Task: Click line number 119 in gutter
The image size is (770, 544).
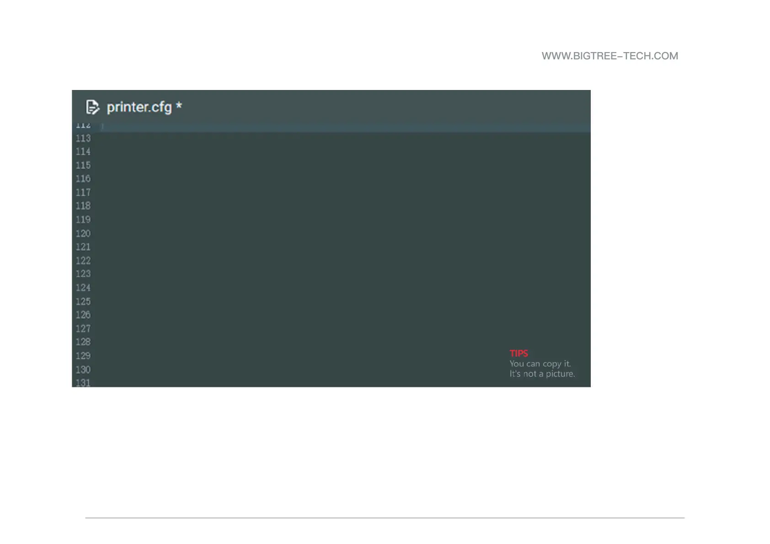Action: [x=83, y=220]
